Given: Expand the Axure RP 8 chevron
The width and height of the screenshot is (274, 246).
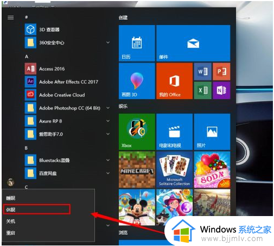Looking at the screenshot, I should [x=108, y=121].
